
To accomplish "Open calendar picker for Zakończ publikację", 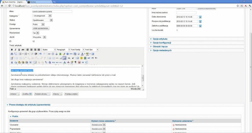I will [200, 26].
